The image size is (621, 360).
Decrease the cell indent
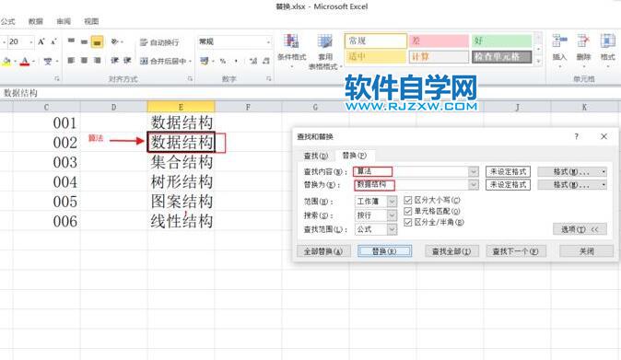coord(114,60)
